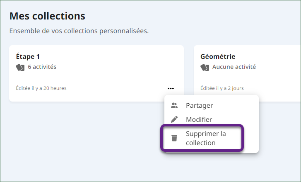Click the 'Ensemble de vos collections personnalisées' subtitle
Viewport: 301px width, 182px height.
point(79,31)
